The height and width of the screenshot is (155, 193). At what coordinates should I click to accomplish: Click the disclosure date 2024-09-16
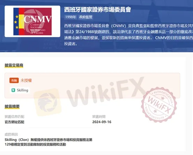[x=102, y=122]
